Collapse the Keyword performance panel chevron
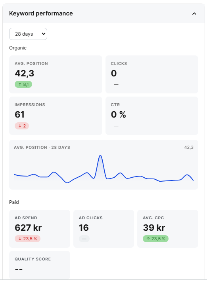 coord(194,13)
